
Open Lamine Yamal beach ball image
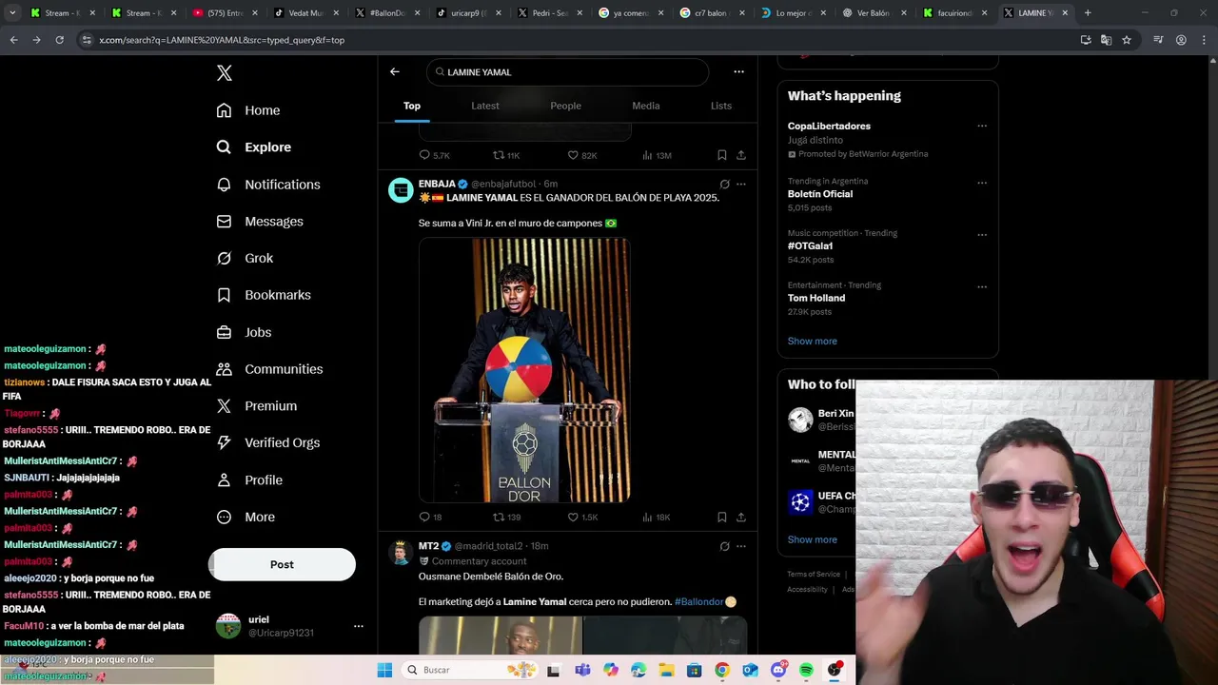tap(524, 370)
